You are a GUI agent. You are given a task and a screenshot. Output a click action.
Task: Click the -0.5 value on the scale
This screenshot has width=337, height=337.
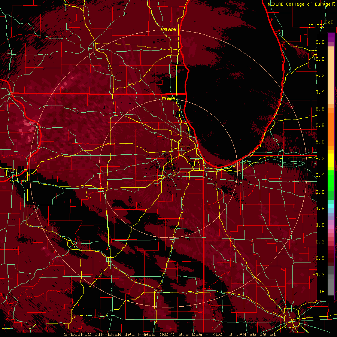(319, 258)
